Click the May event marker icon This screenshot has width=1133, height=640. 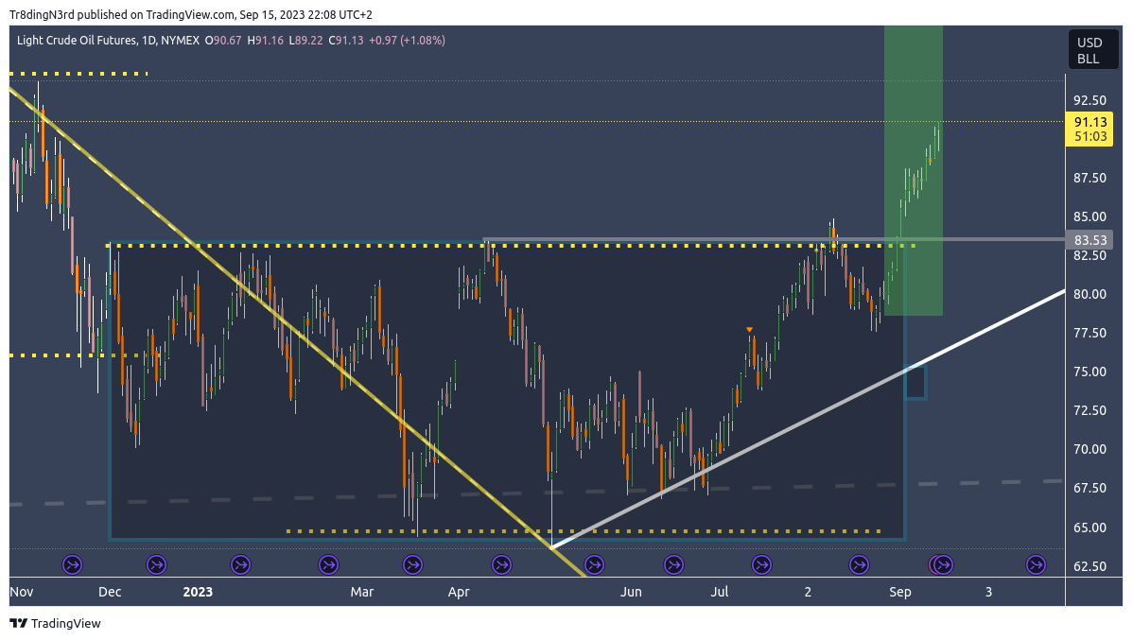[x=594, y=565]
